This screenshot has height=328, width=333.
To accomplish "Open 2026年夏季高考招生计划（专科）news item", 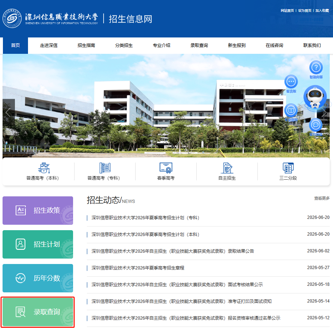I will [145, 218].
